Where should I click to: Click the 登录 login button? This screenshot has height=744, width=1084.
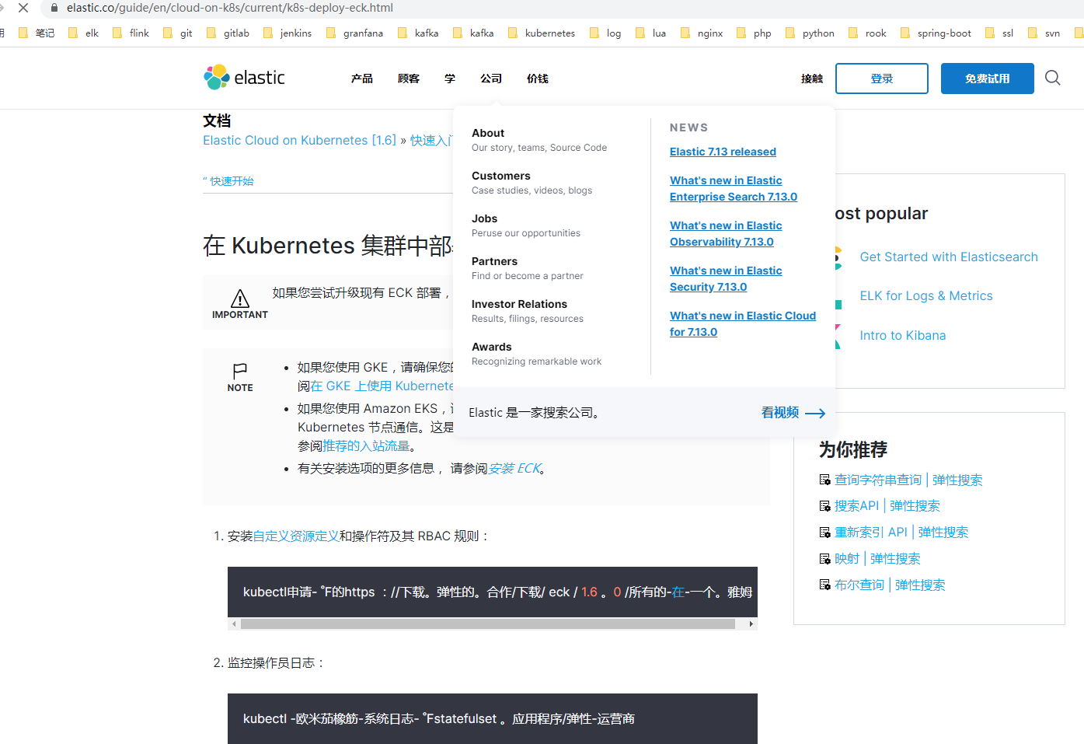pos(882,79)
